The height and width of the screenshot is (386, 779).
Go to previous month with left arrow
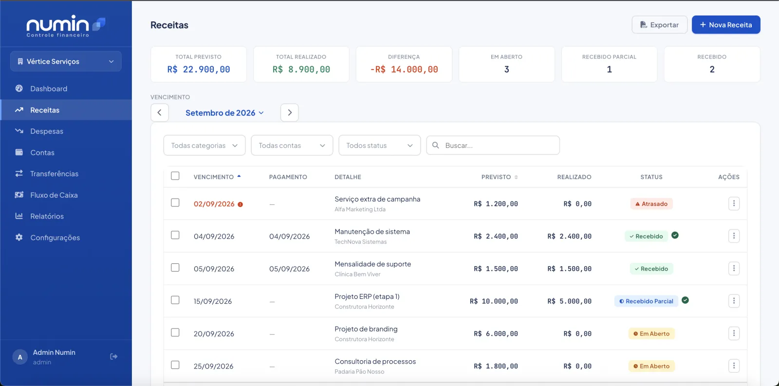coord(160,112)
